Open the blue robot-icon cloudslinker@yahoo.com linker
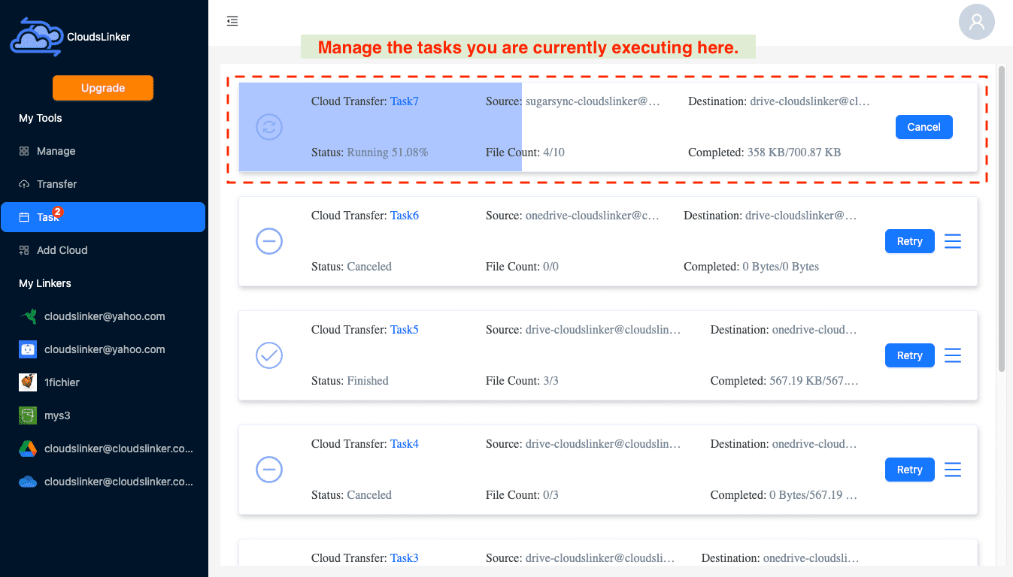Image resolution: width=1013 pixels, height=577 pixels. (103, 349)
